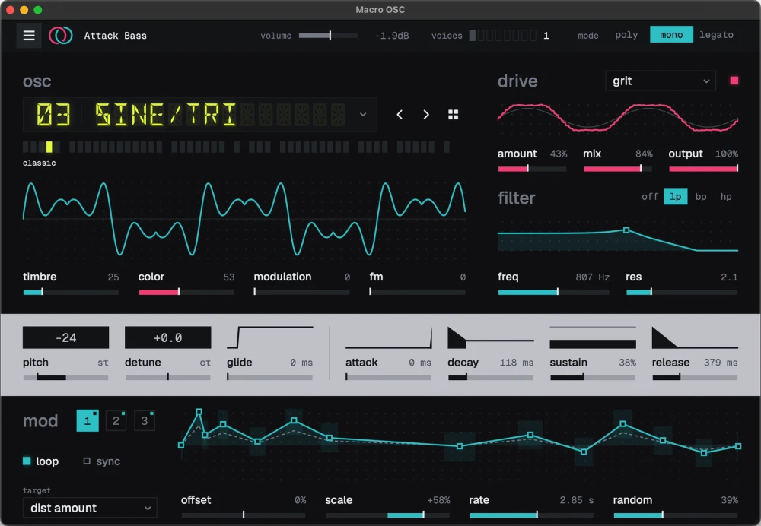Click the filter freq slider
The width and height of the screenshot is (761, 526).
pos(553,292)
